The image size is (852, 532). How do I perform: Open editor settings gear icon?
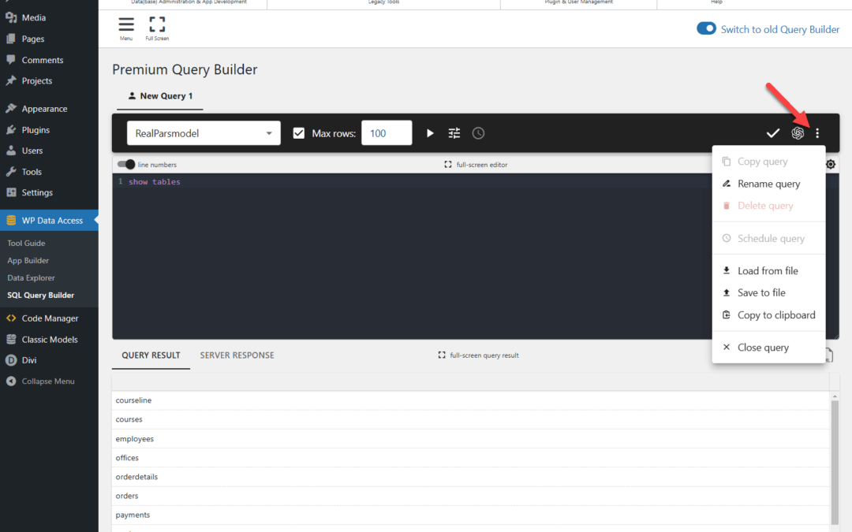coord(830,165)
